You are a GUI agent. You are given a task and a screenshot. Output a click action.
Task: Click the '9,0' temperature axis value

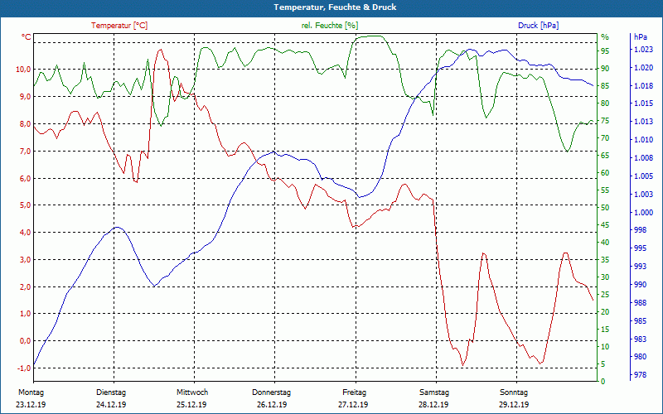coord(25,97)
